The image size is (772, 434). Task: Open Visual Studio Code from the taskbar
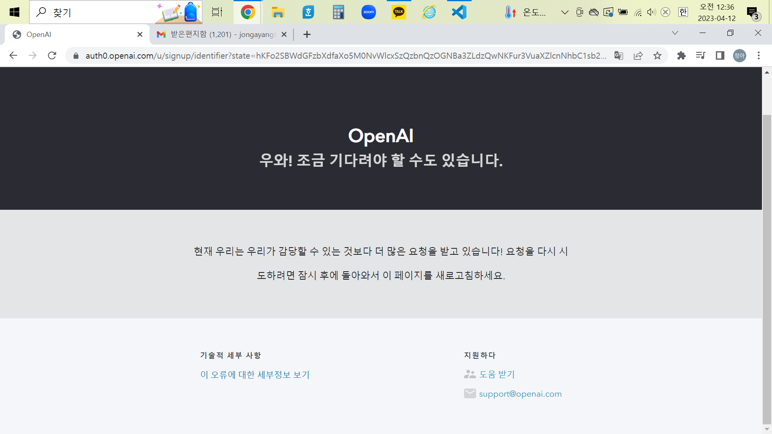click(x=459, y=12)
